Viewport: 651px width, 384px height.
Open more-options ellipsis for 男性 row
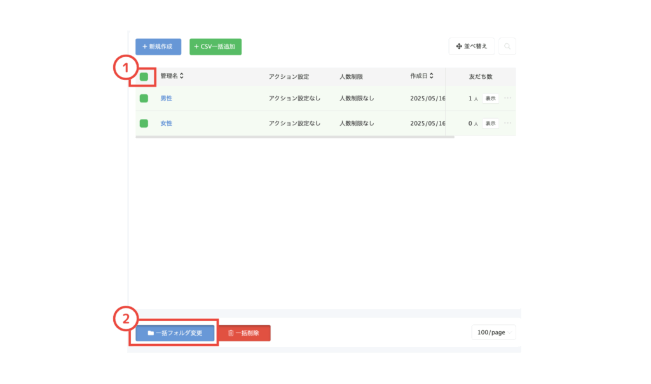point(508,98)
